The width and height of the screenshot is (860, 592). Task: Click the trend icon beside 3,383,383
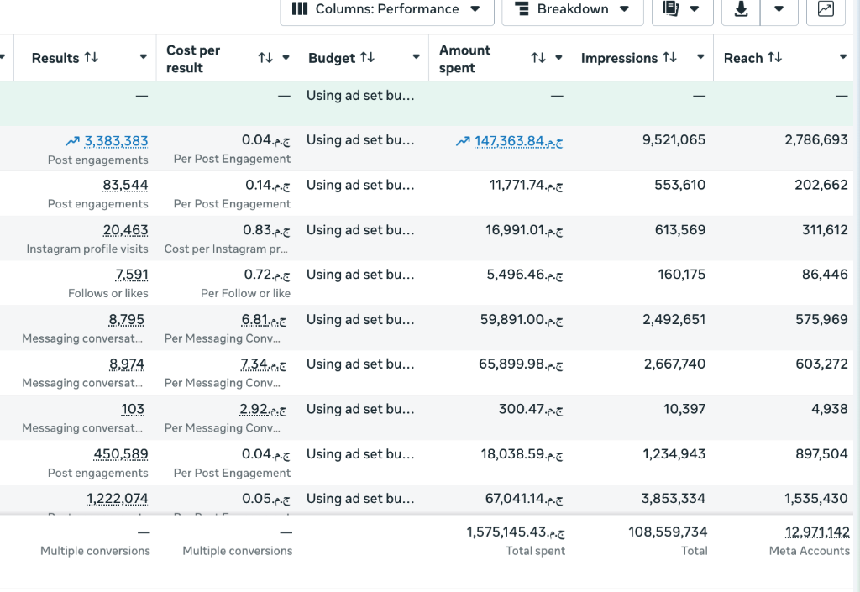(x=72, y=141)
